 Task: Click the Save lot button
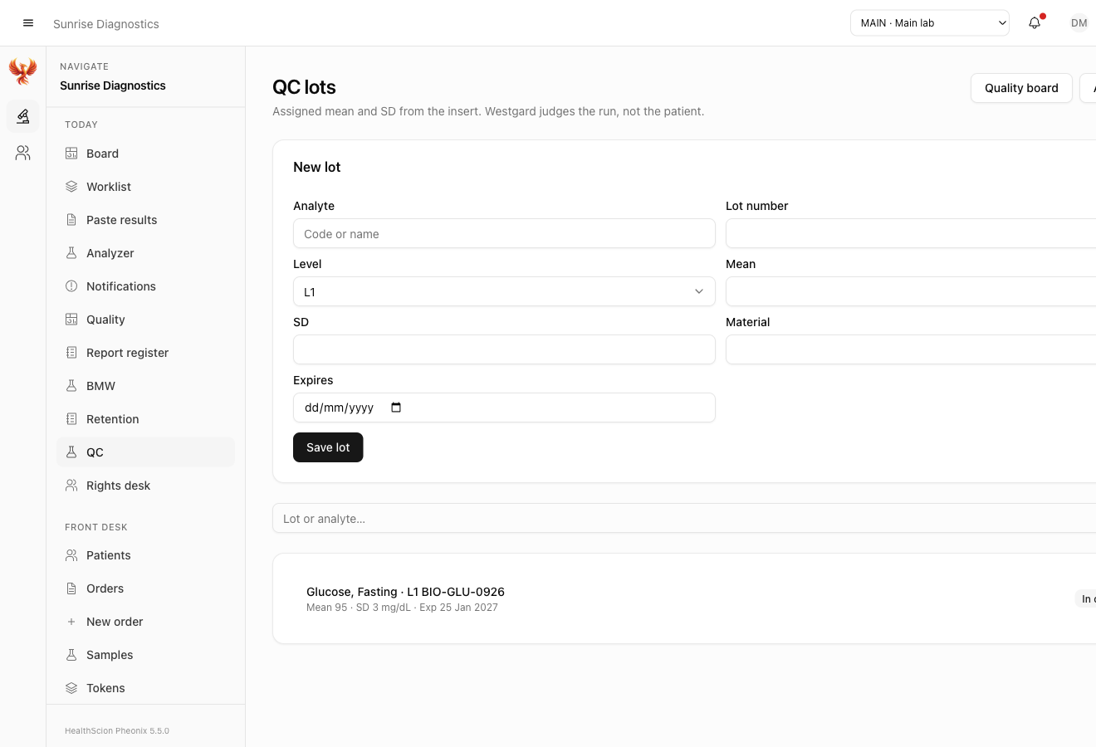click(x=328, y=447)
